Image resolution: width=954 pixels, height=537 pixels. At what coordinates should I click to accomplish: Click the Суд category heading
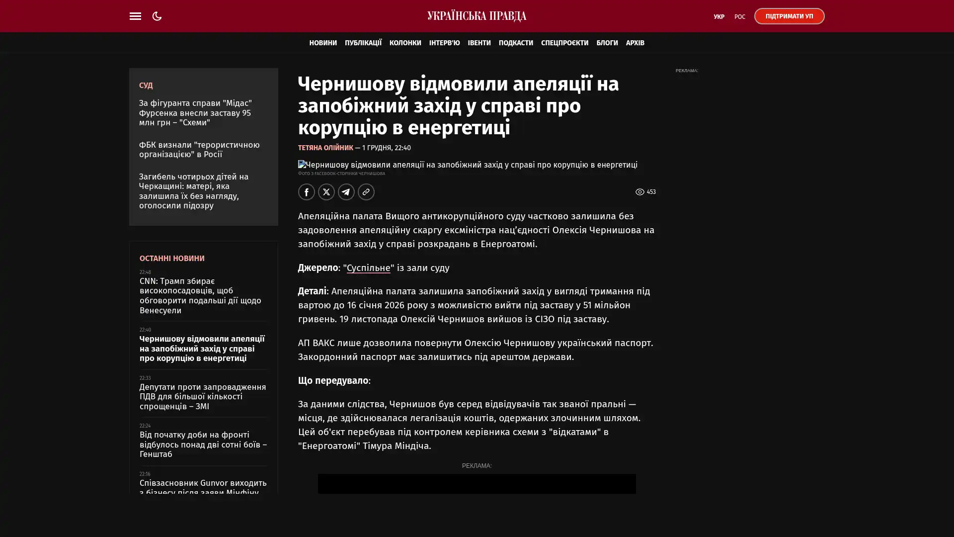(146, 86)
